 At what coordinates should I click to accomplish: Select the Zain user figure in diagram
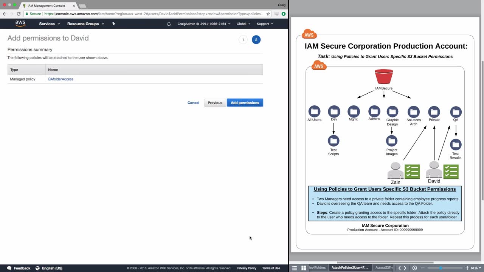coord(396,171)
